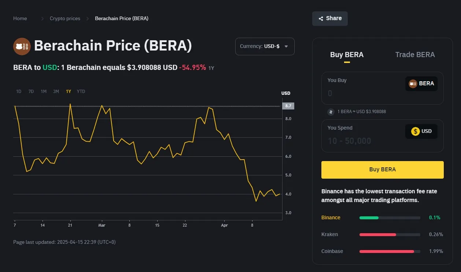Open the USD spend currency selector
This screenshot has width=461, height=272.
(x=421, y=131)
